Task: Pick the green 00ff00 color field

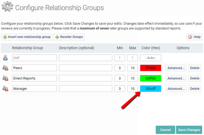Action: (x=151, y=78)
